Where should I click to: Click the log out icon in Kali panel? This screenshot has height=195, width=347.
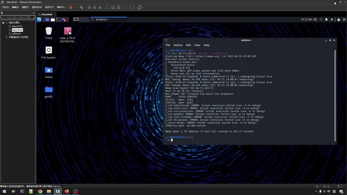(x=344, y=19)
